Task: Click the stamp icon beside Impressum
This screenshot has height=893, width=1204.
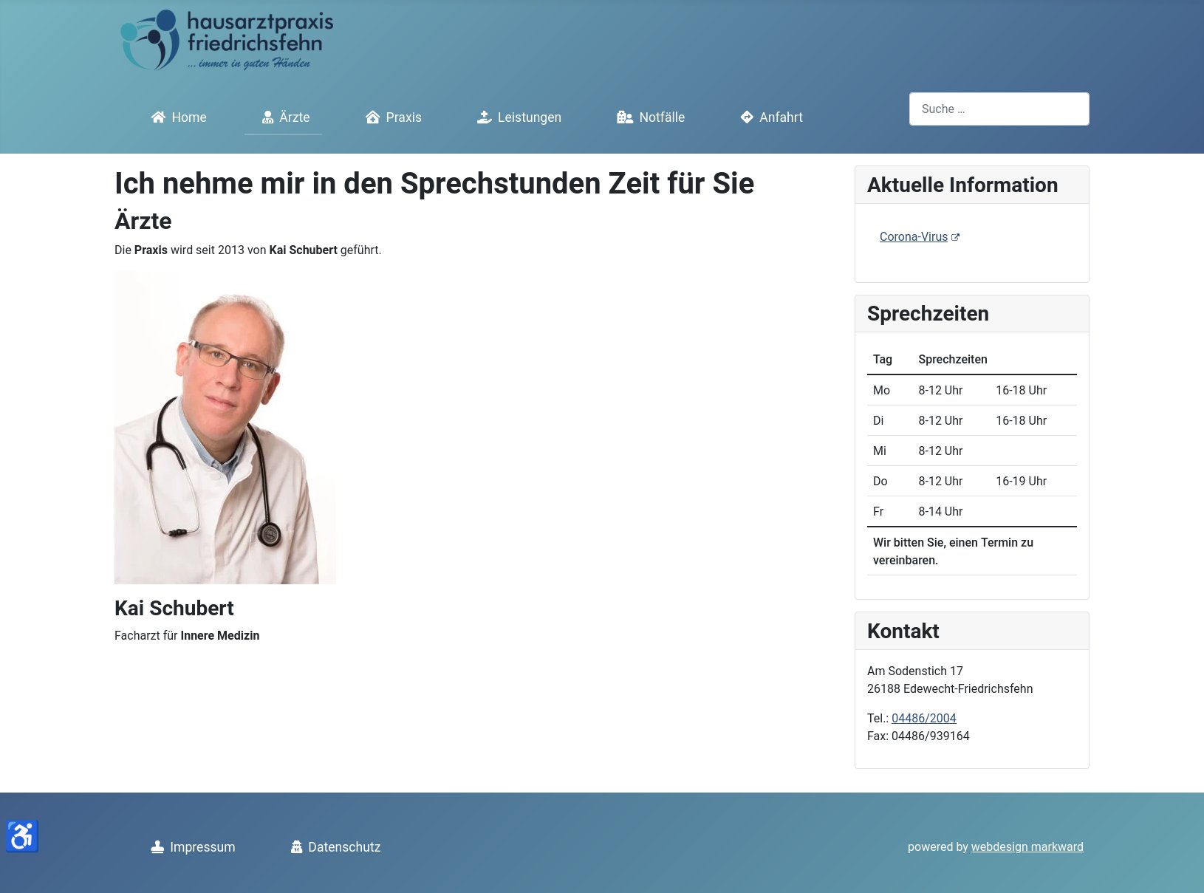Action: pyautogui.click(x=157, y=847)
